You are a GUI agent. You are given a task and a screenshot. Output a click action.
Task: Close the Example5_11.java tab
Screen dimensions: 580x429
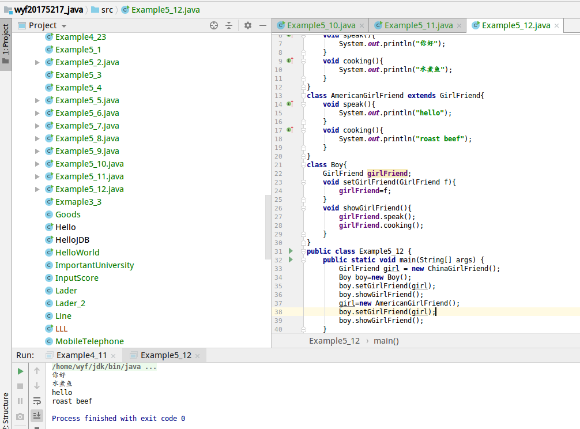[x=459, y=26]
